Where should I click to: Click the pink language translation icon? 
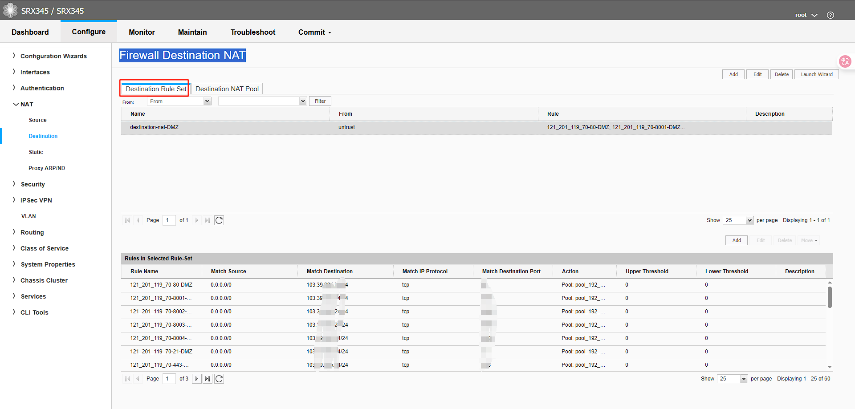click(845, 61)
